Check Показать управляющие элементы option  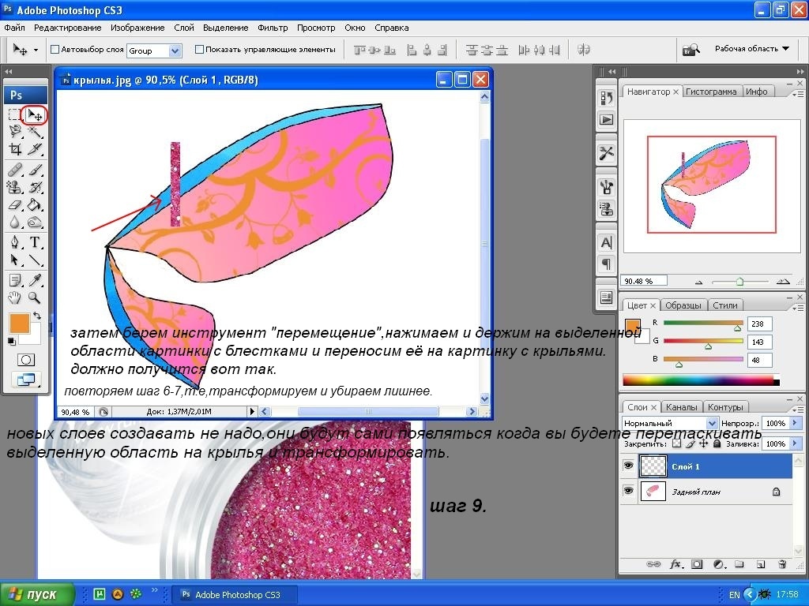tap(199, 49)
